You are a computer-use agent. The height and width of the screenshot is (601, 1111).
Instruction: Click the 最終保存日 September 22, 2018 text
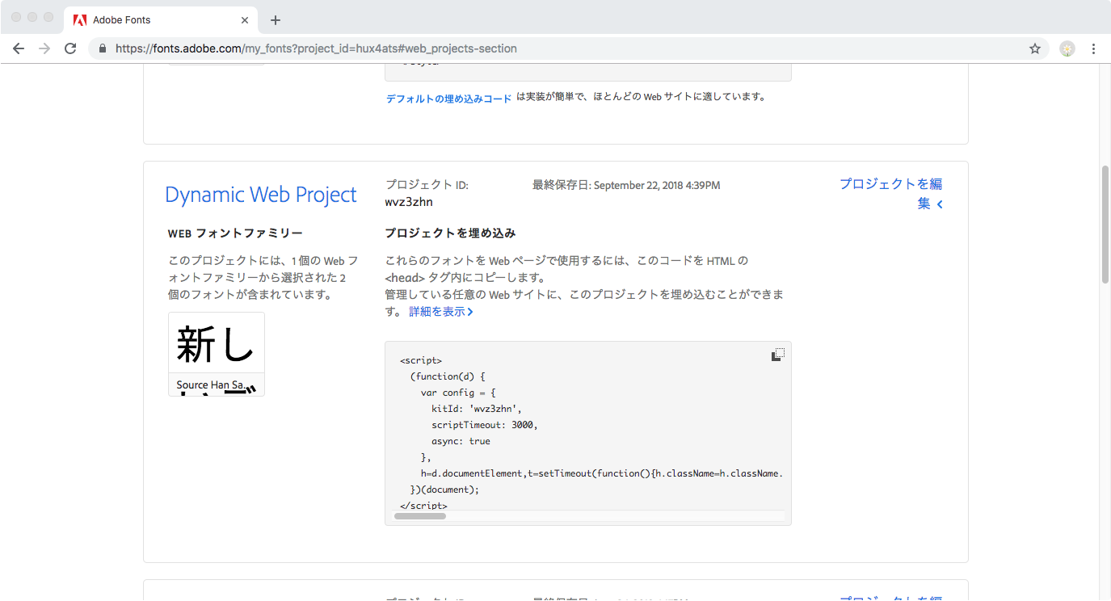626,186
